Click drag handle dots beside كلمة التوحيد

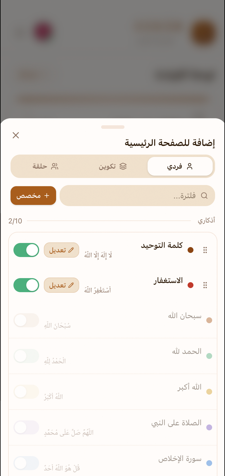[x=205, y=250]
